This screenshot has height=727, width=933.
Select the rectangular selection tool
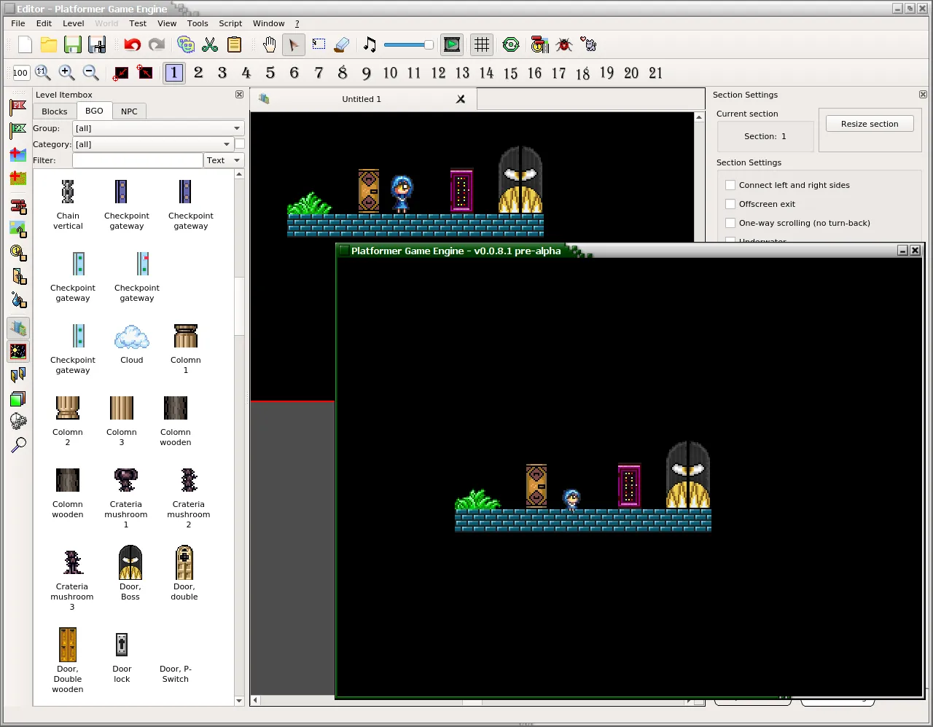point(319,44)
